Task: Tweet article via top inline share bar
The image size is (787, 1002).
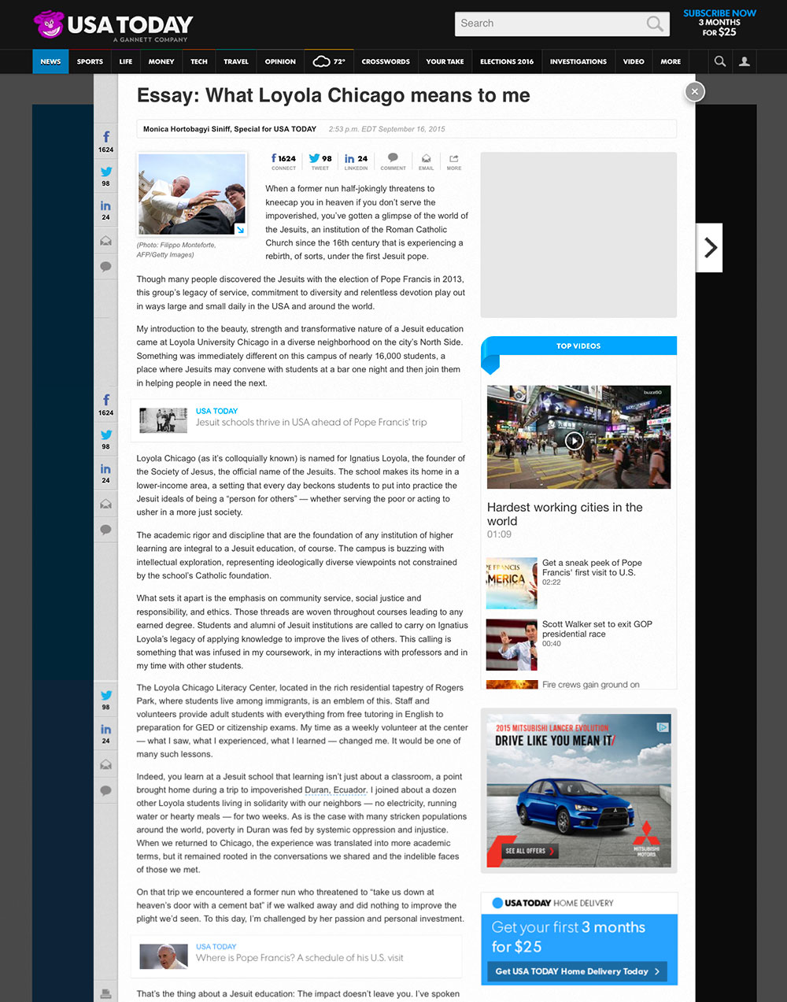Action: pyautogui.click(x=320, y=161)
